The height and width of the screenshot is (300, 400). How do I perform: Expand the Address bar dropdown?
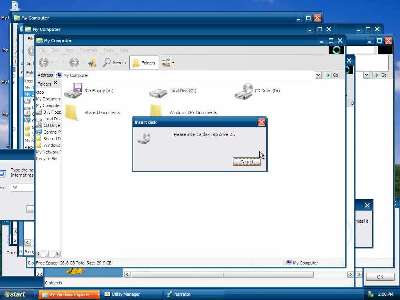click(318, 75)
